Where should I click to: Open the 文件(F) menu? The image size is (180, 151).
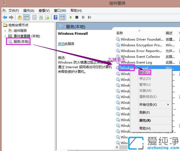[13, 11]
